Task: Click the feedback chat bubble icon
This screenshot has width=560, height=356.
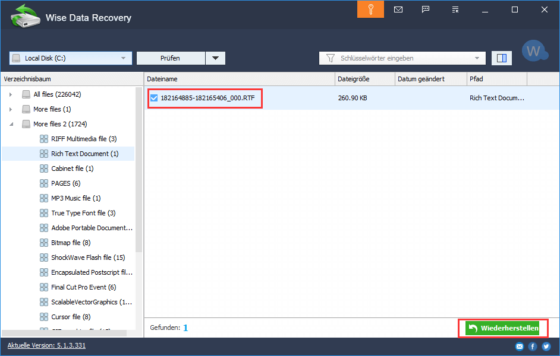Action: 426,9
